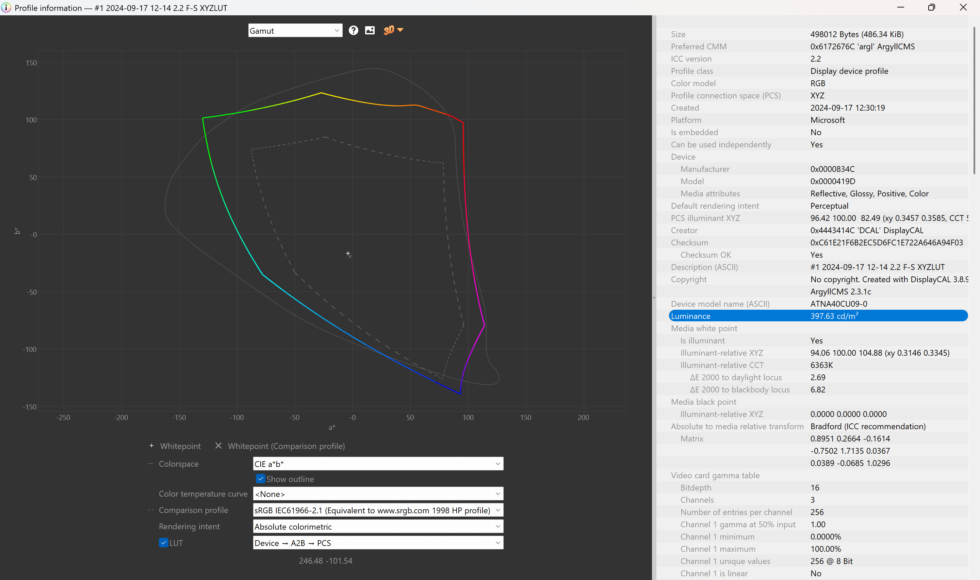
Task: Select the Checksum OK row
Action: 818,255
